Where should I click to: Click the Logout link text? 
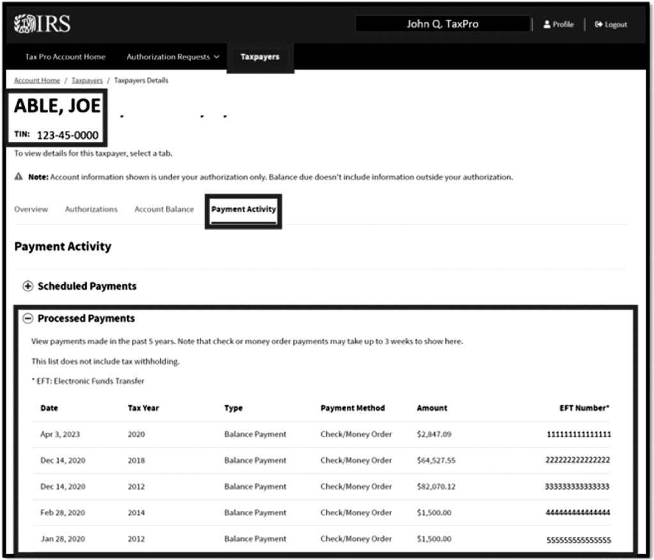616,25
